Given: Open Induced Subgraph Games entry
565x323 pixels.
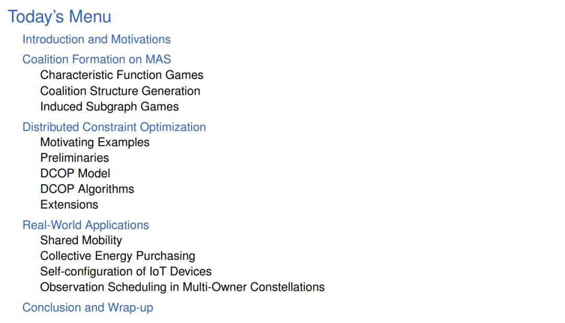Looking at the screenshot, I should pos(109,107).
